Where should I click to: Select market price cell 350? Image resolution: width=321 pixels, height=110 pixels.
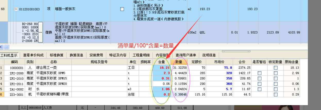219,78
